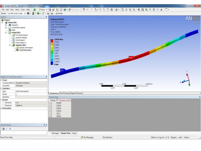Collapse the Solution (B6) tree node
Viewport: 201px width, 151px height.
click(x=10, y=45)
